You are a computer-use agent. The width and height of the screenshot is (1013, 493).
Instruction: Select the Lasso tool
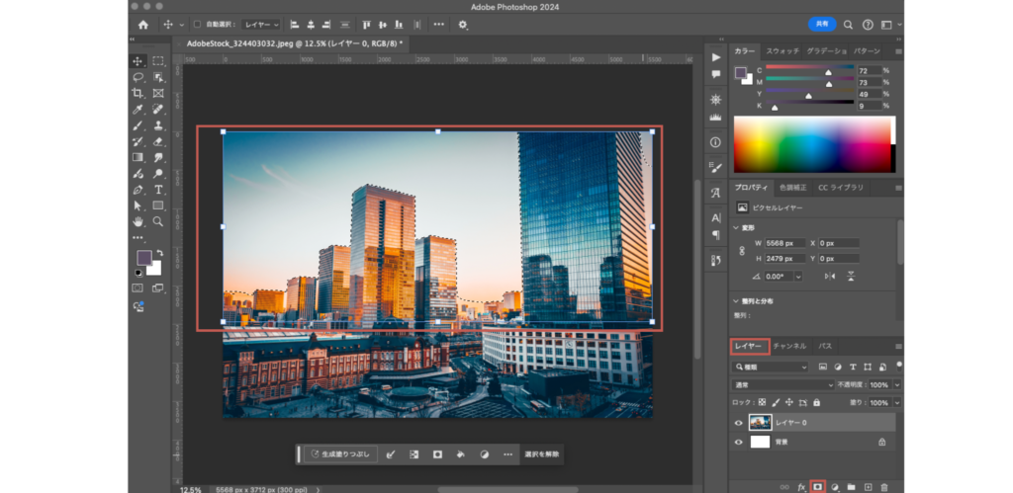tap(138, 77)
